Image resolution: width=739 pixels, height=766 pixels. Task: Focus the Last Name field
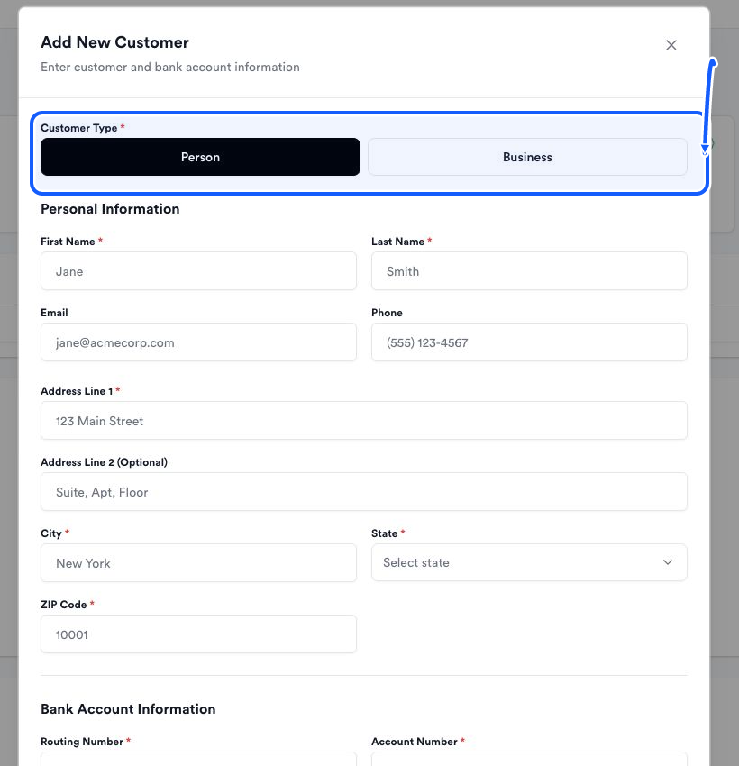[529, 271]
